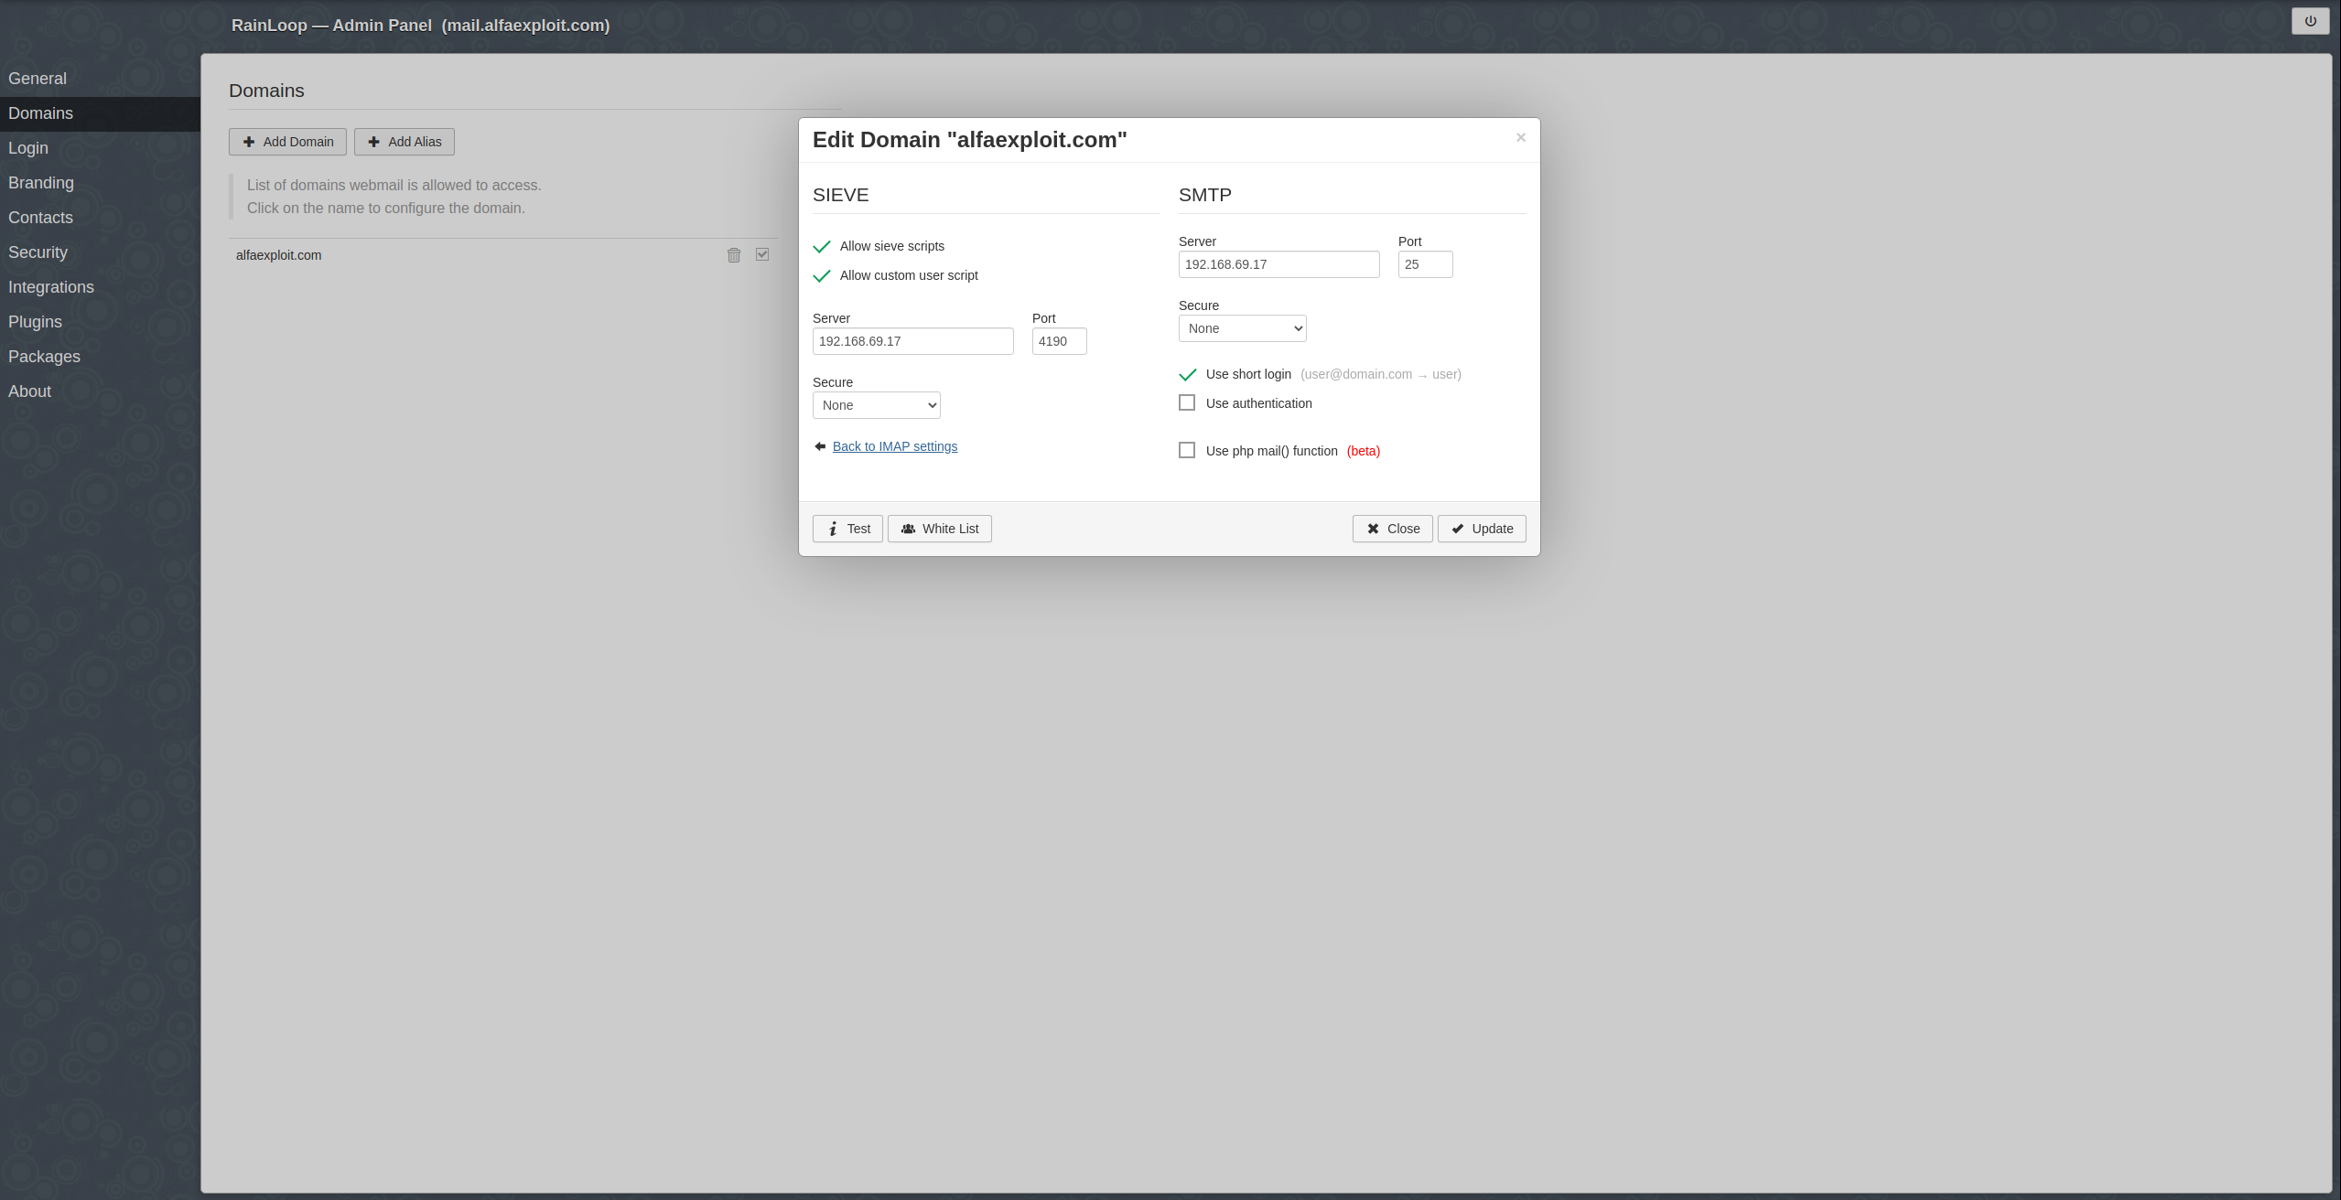Open the SMTP Secure dropdown
This screenshot has width=2341, height=1200.
1242,328
